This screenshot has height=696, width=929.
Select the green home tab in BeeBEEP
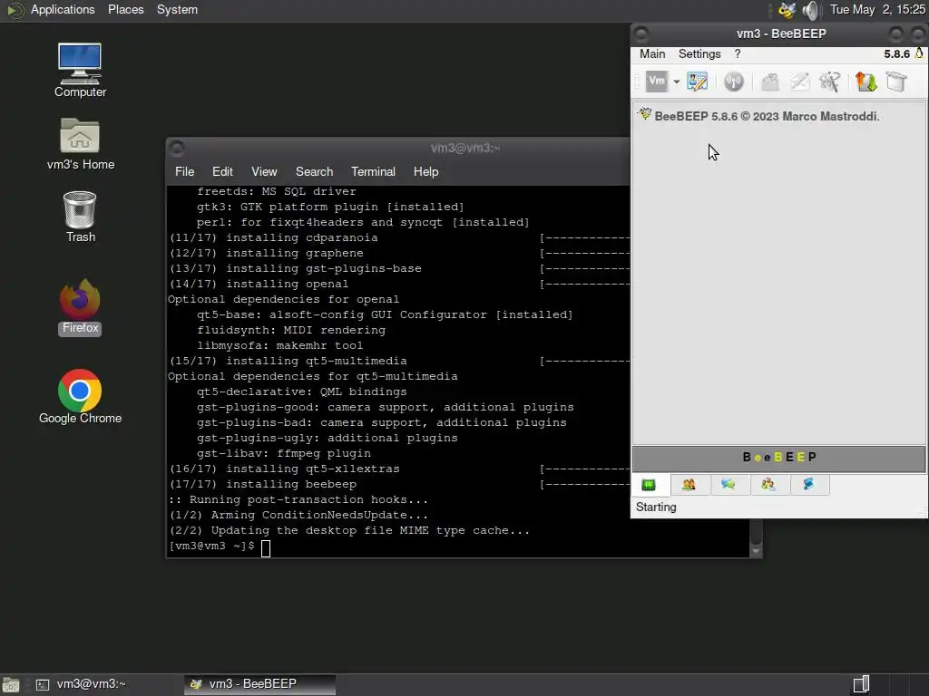[x=650, y=485]
